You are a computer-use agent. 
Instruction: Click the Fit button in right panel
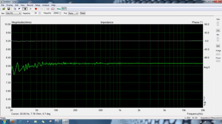pyautogui.click(x=218, y=30)
